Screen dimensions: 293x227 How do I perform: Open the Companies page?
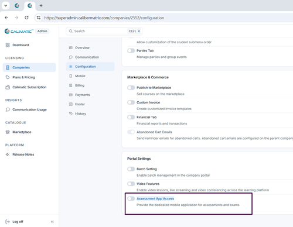[29, 67]
